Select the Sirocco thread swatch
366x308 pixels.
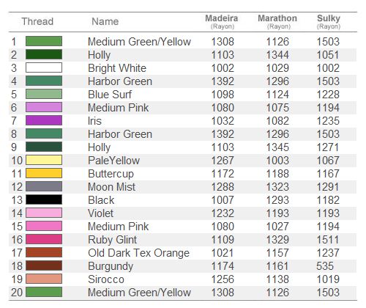point(44,279)
